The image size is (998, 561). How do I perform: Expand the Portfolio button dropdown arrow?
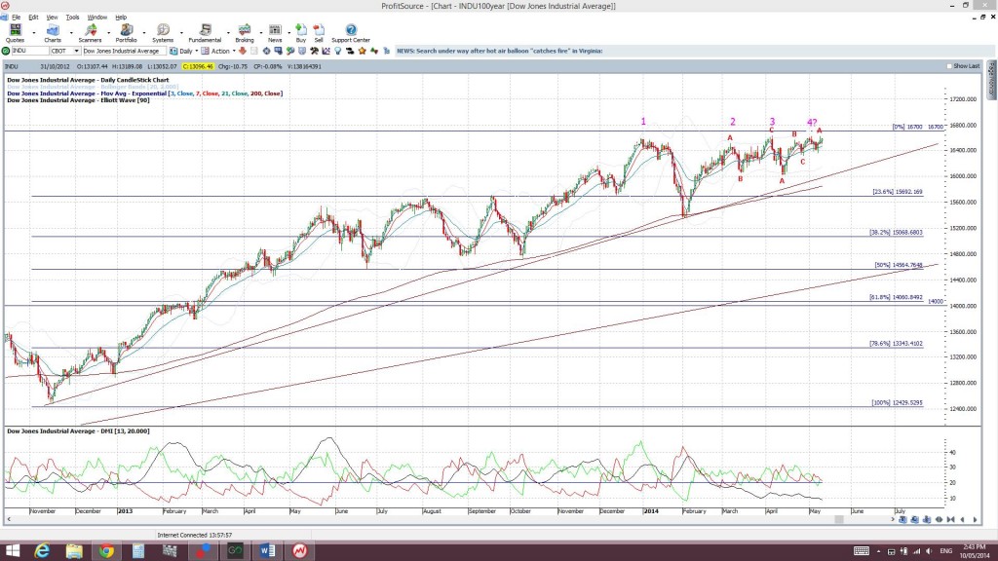coord(144,33)
